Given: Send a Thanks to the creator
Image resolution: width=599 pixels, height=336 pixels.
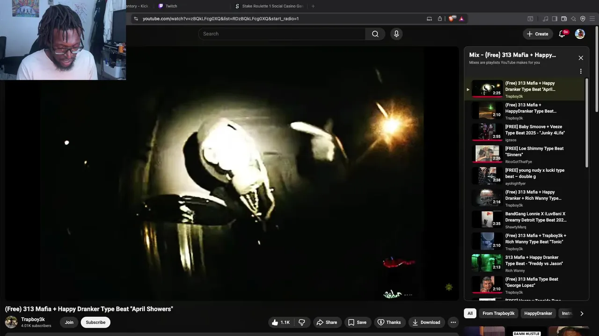Looking at the screenshot, I should pyautogui.click(x=389, y=322).
